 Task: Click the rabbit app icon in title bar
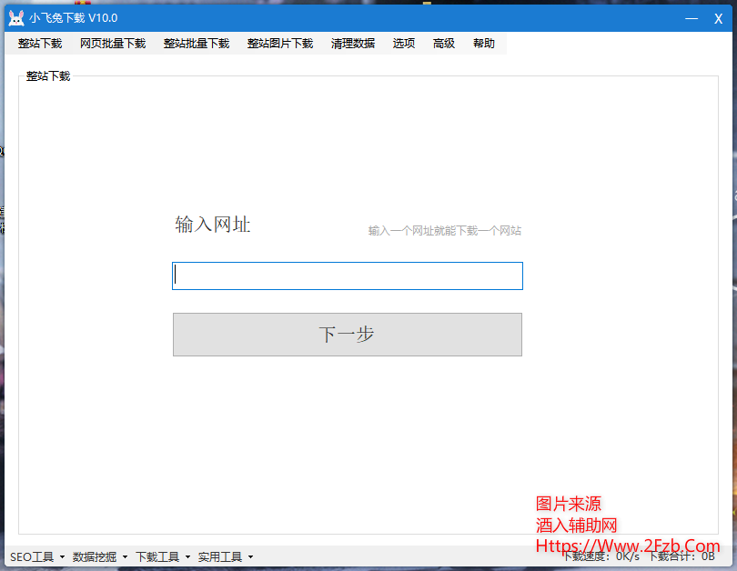coord(15,17)
